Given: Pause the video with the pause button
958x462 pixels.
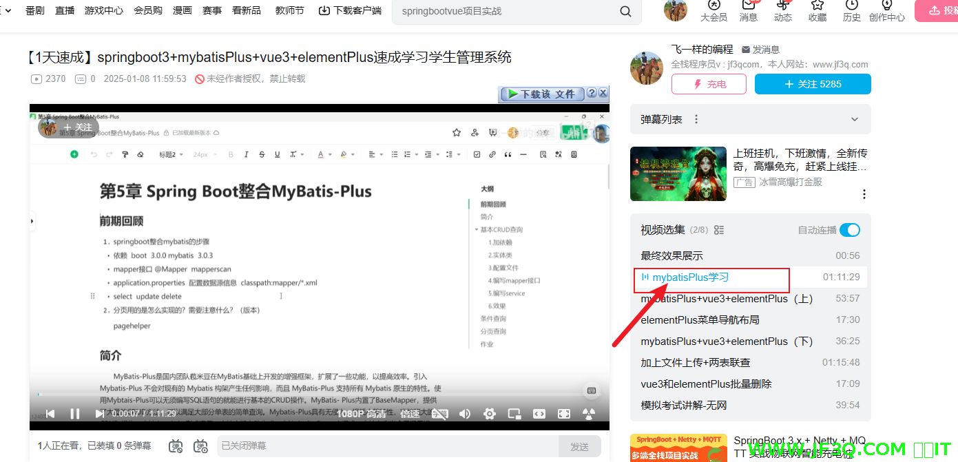Looking at the screenshot, I should (x=75, y=414).
